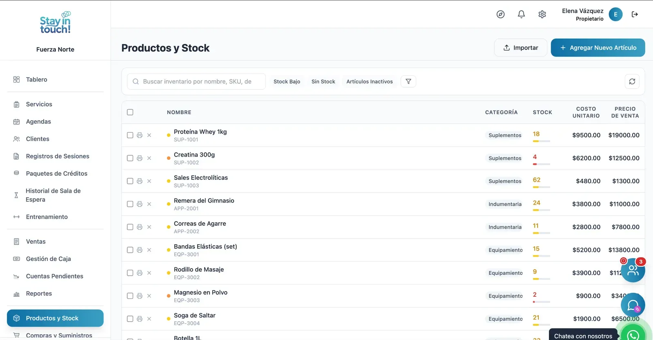Click the logout icon beside user avatar
This screenshot has width=653, height=340.
(x=635, y=14)
